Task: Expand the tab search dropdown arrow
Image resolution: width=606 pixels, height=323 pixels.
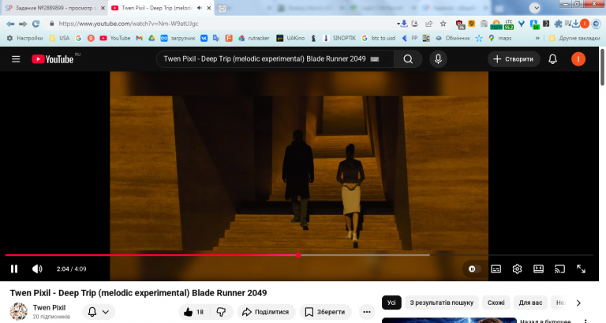Action: tap(535, 8)
